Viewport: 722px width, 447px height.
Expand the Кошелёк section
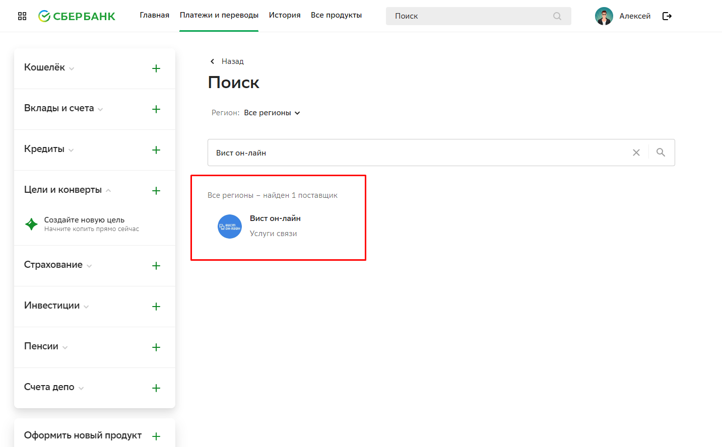(72, 68)
